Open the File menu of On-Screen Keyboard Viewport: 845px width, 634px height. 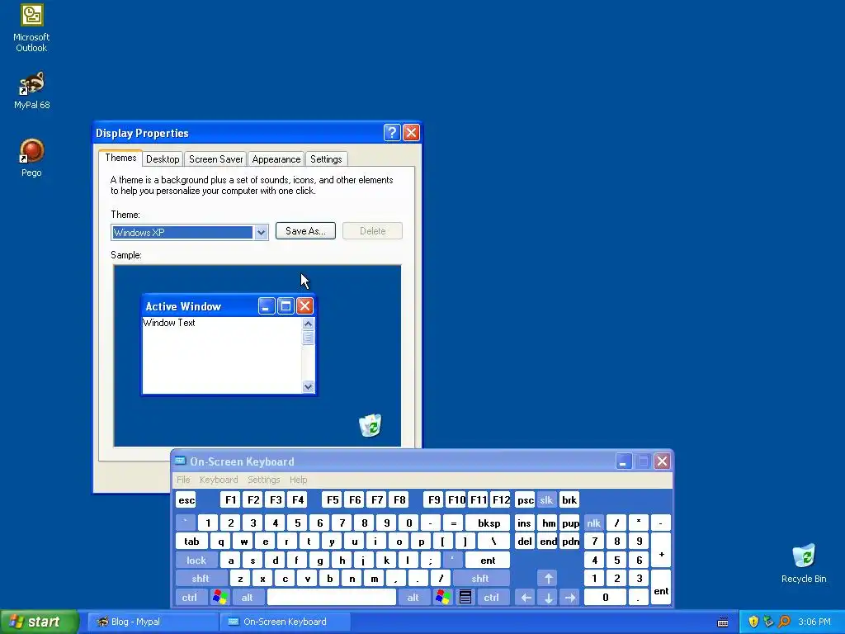[183, 480]
